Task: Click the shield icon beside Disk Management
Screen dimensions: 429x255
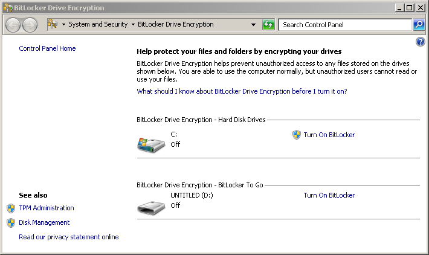Action: pos(11,223)
